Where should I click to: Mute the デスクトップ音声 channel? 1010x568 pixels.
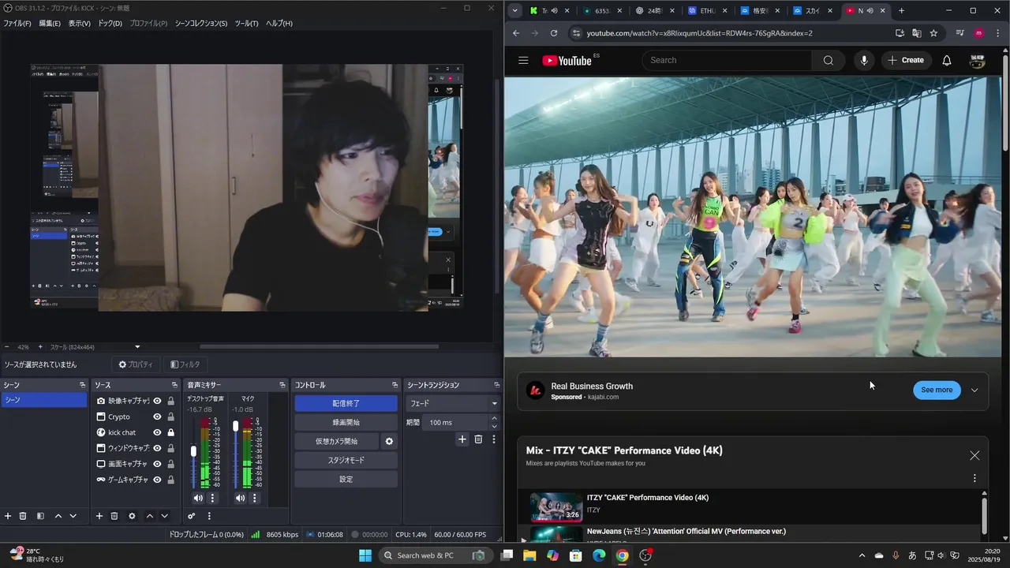(198, 498)
